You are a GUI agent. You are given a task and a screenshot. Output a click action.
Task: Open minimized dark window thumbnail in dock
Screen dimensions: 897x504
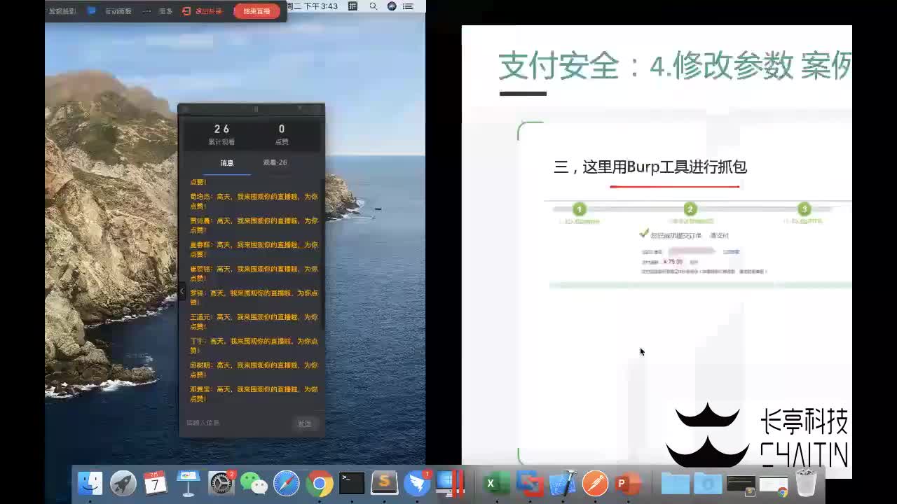coord(741,484)
